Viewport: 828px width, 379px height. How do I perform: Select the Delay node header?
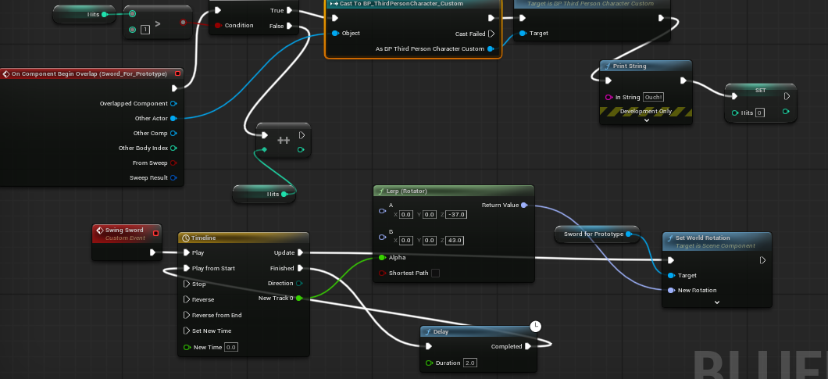(x=478, y=331)
